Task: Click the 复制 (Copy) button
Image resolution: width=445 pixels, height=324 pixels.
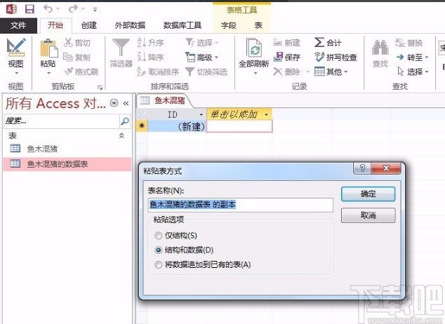Action: tap(77, 58)
